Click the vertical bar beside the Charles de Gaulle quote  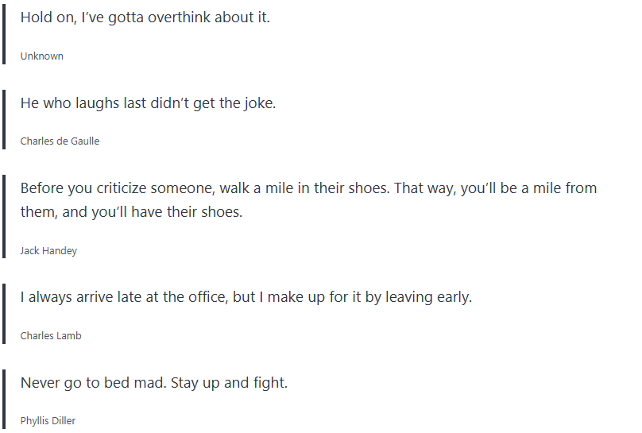click(4, 120)
